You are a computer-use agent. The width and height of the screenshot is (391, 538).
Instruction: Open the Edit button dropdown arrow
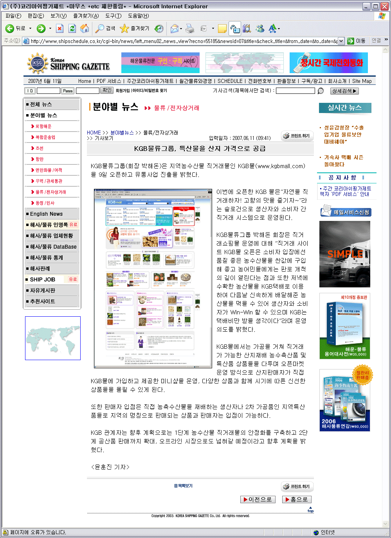(x=213, y=28)
